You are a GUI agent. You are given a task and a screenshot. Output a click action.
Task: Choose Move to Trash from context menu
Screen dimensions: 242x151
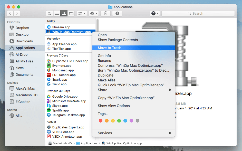click(x=110, y=48)
